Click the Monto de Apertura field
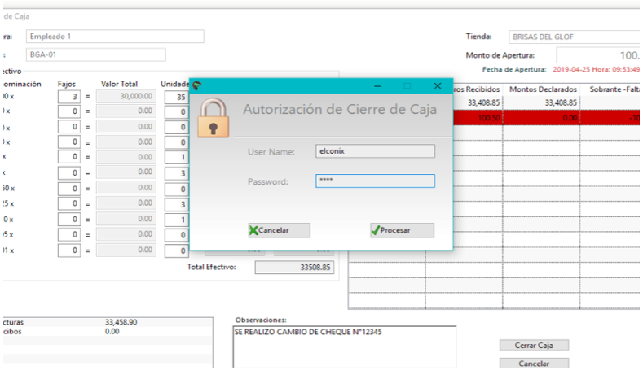This screenshot has width=643, height=379. pyautogui.click(x=598, y=55)
